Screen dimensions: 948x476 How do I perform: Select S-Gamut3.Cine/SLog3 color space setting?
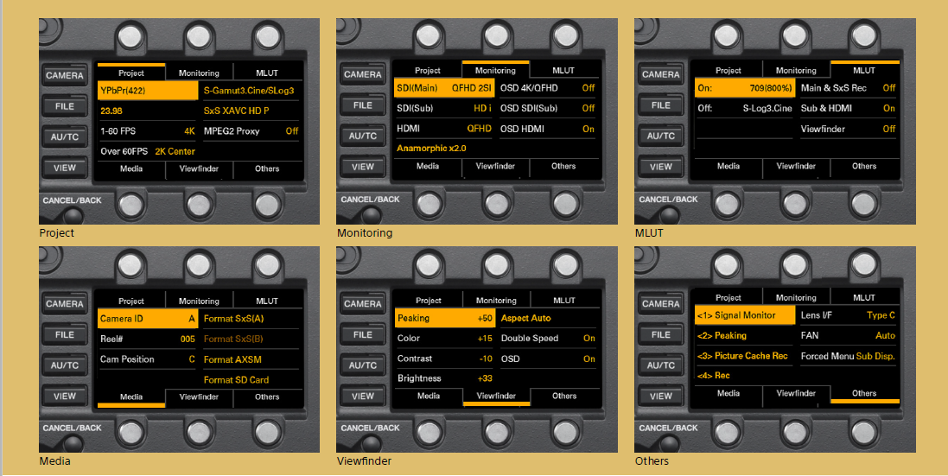[x=249, y=90]
